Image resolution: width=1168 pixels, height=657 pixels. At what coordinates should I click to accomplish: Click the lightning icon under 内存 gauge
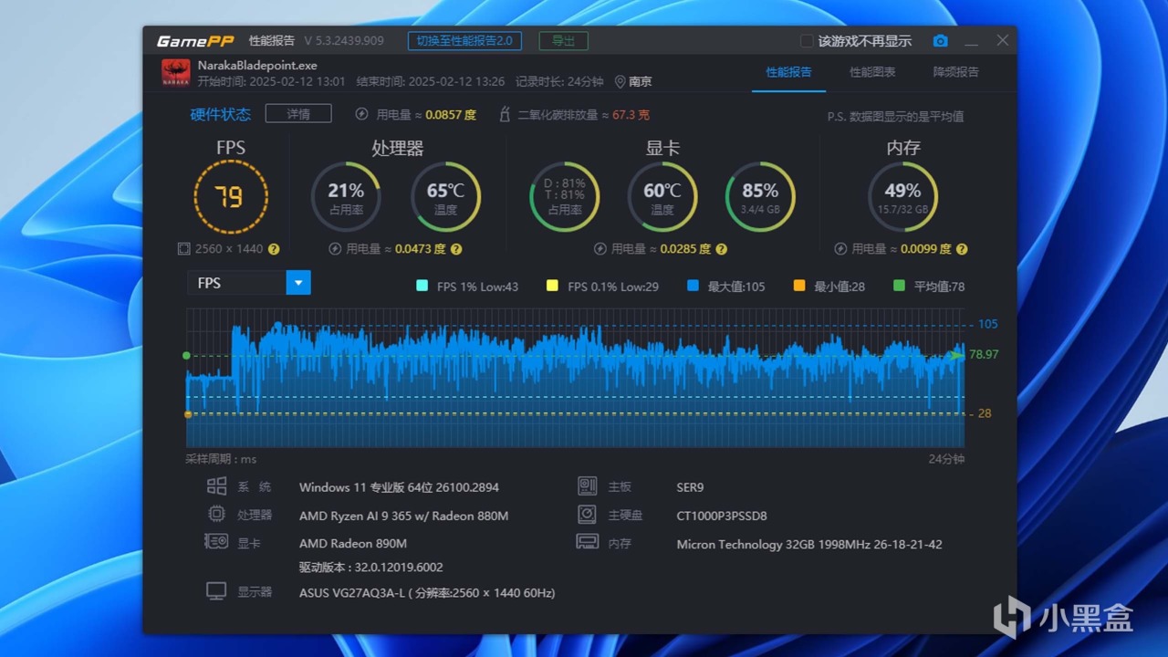coord(840,249)
